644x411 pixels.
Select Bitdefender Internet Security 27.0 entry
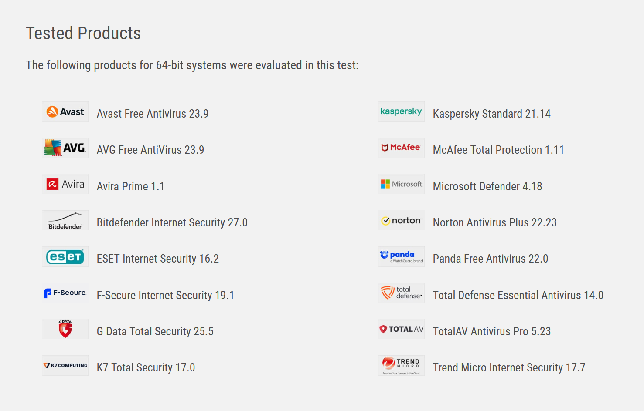click(172, 222)
